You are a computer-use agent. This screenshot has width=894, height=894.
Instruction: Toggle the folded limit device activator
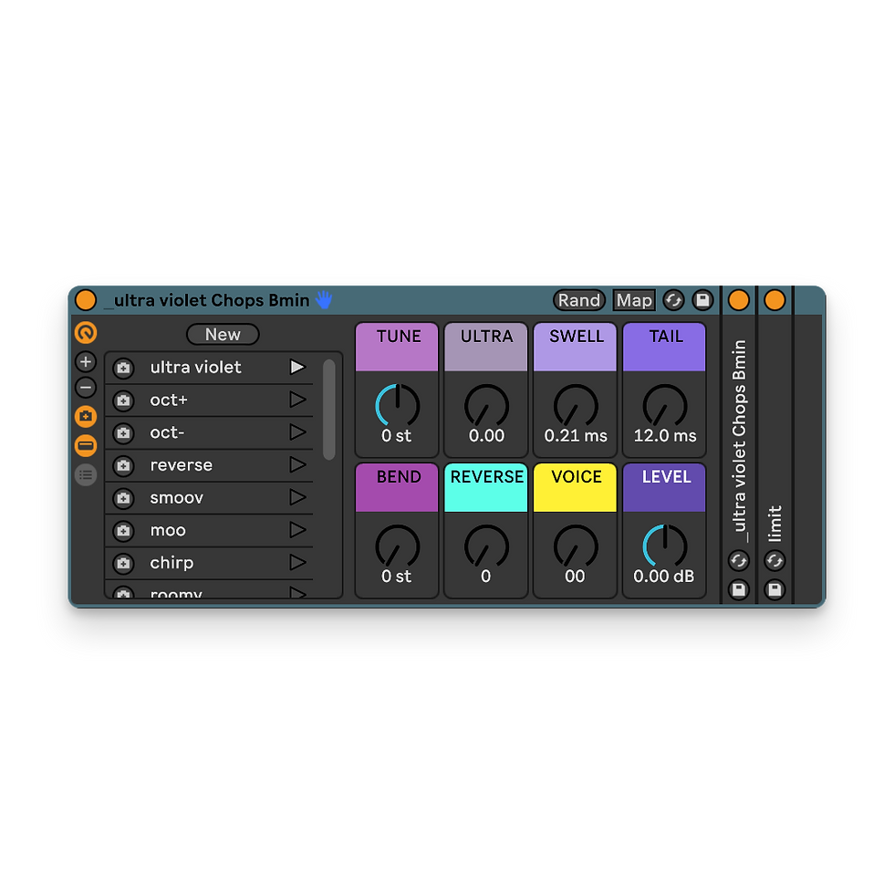coord(774,300)
